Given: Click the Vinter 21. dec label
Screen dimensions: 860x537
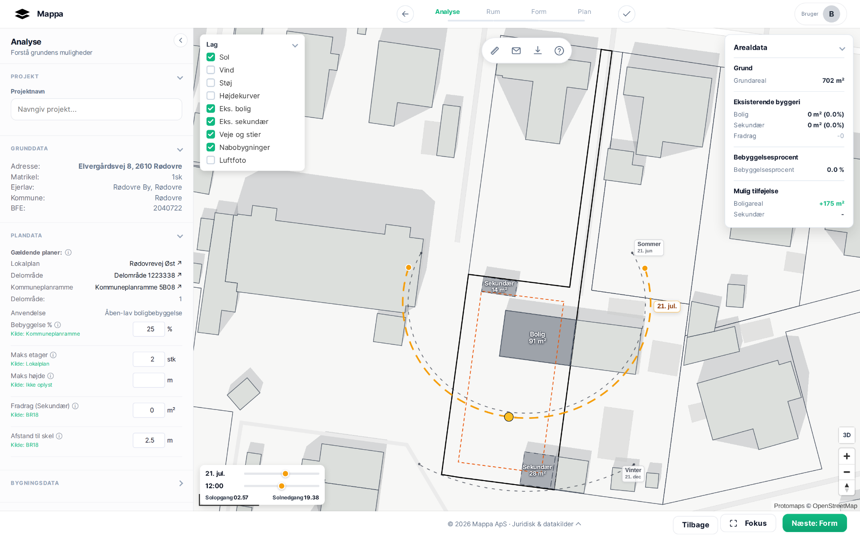Looking at the screenshot, I should 633,473.
